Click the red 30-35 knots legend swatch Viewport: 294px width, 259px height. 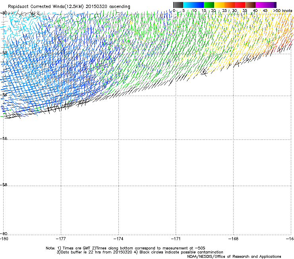240,5
